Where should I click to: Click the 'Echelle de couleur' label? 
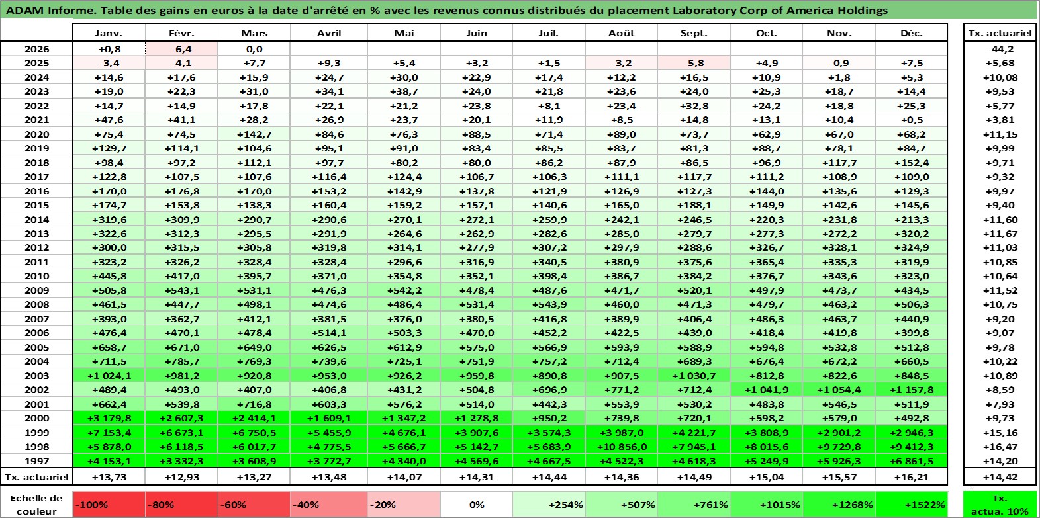pos(36,504)
